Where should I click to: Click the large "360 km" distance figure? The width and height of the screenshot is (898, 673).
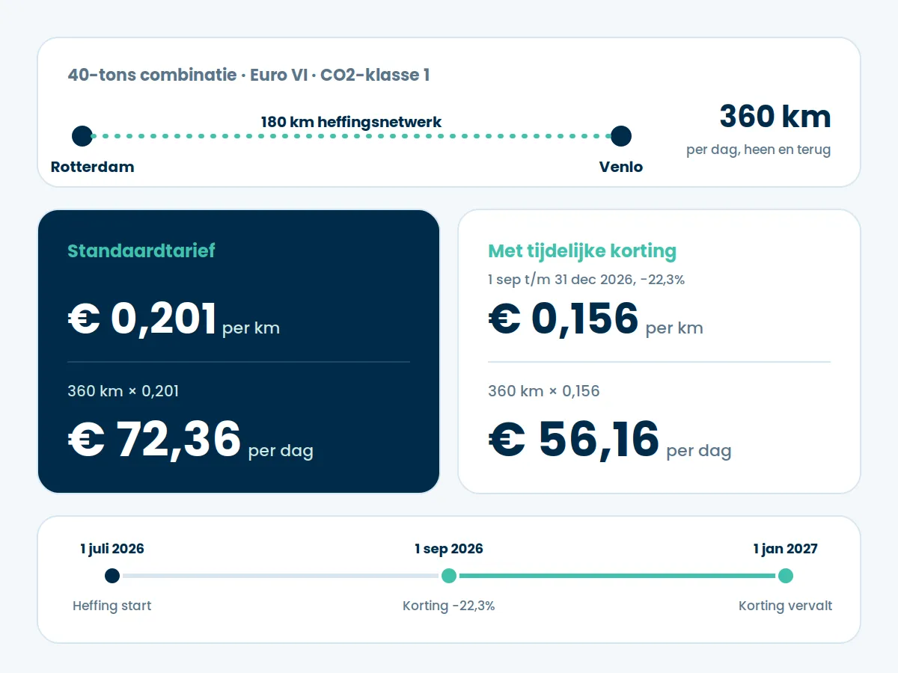tap(775, 117)
